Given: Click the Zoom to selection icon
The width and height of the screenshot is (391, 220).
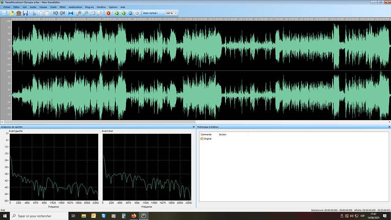Looking at the screenshot, I should 92,13.
